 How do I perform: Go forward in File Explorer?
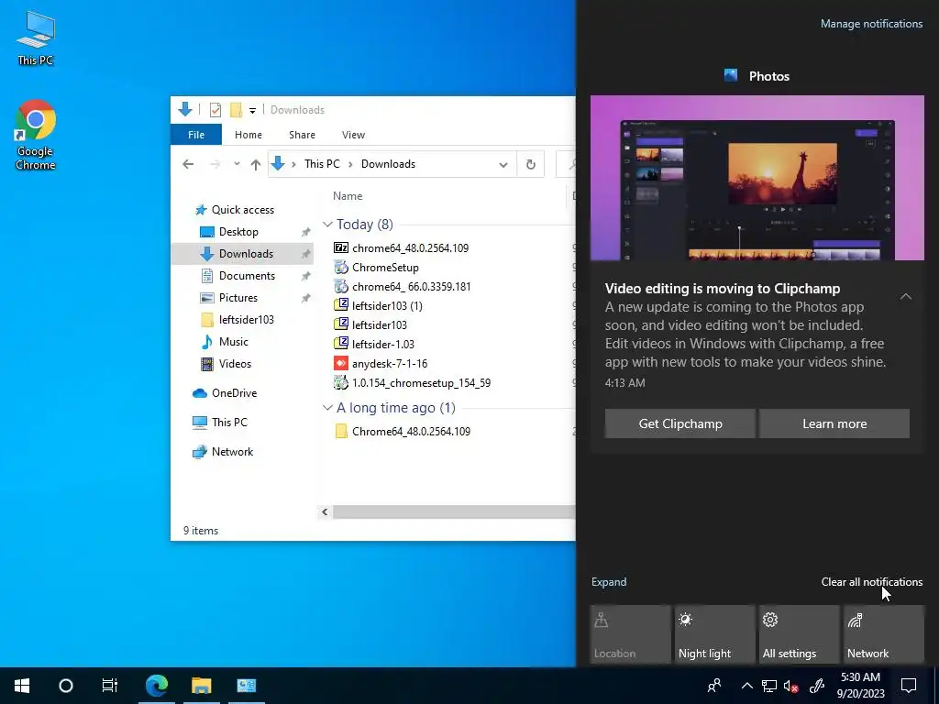click(x=215, y=164)
